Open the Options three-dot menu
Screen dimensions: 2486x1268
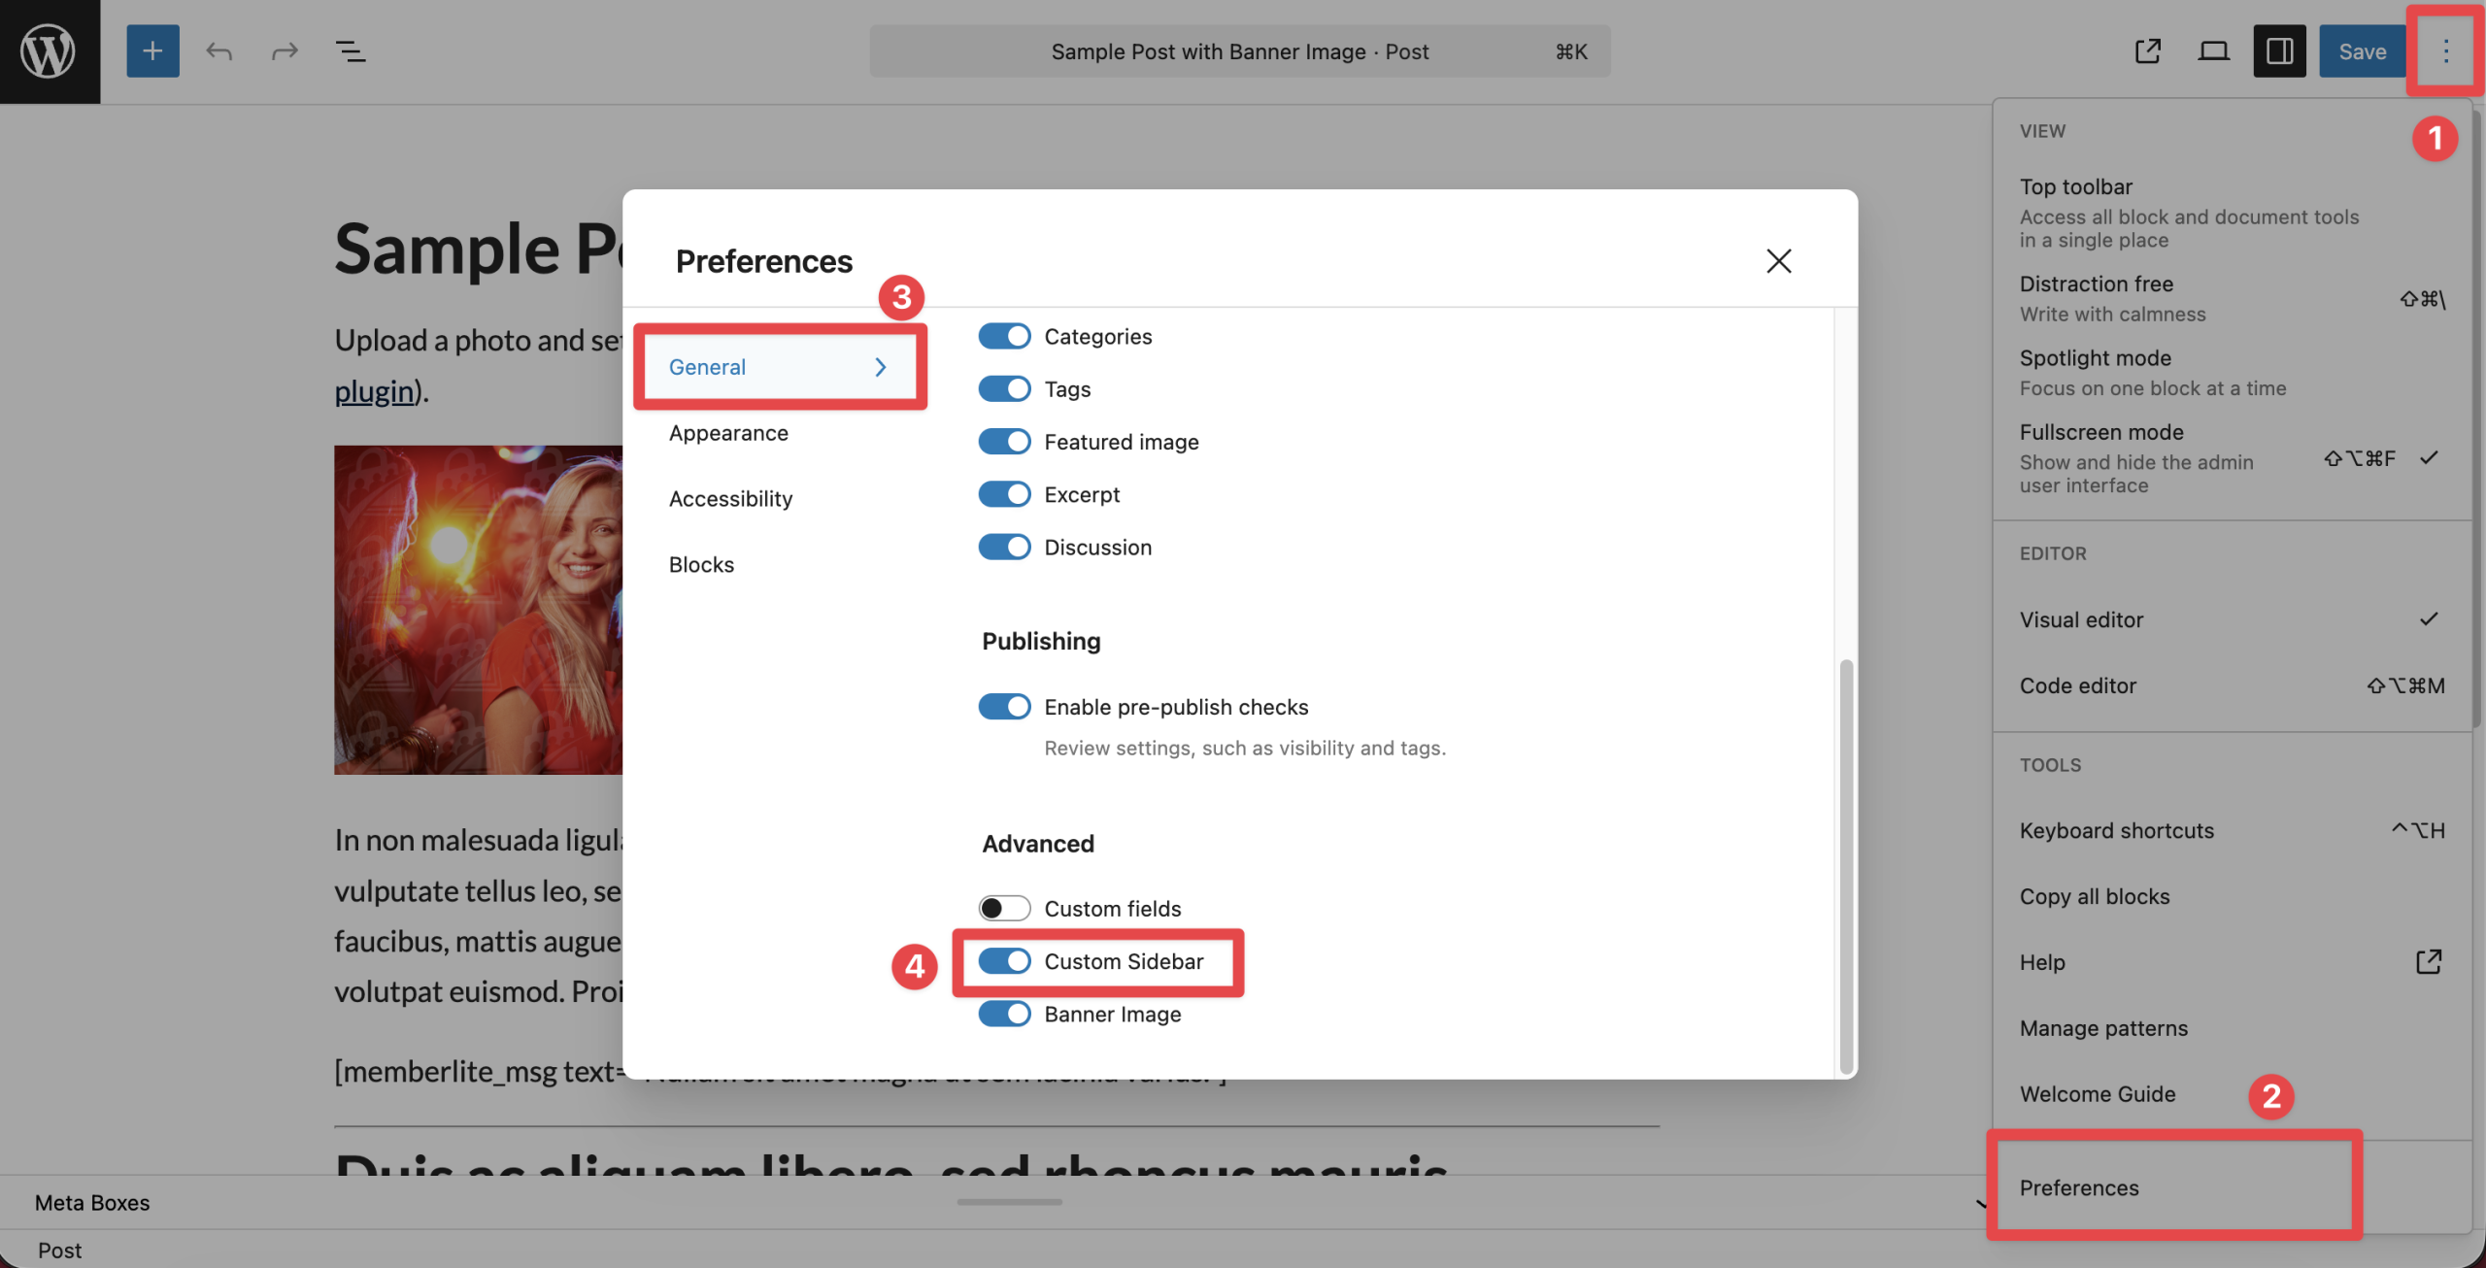tap(2445, 50)
